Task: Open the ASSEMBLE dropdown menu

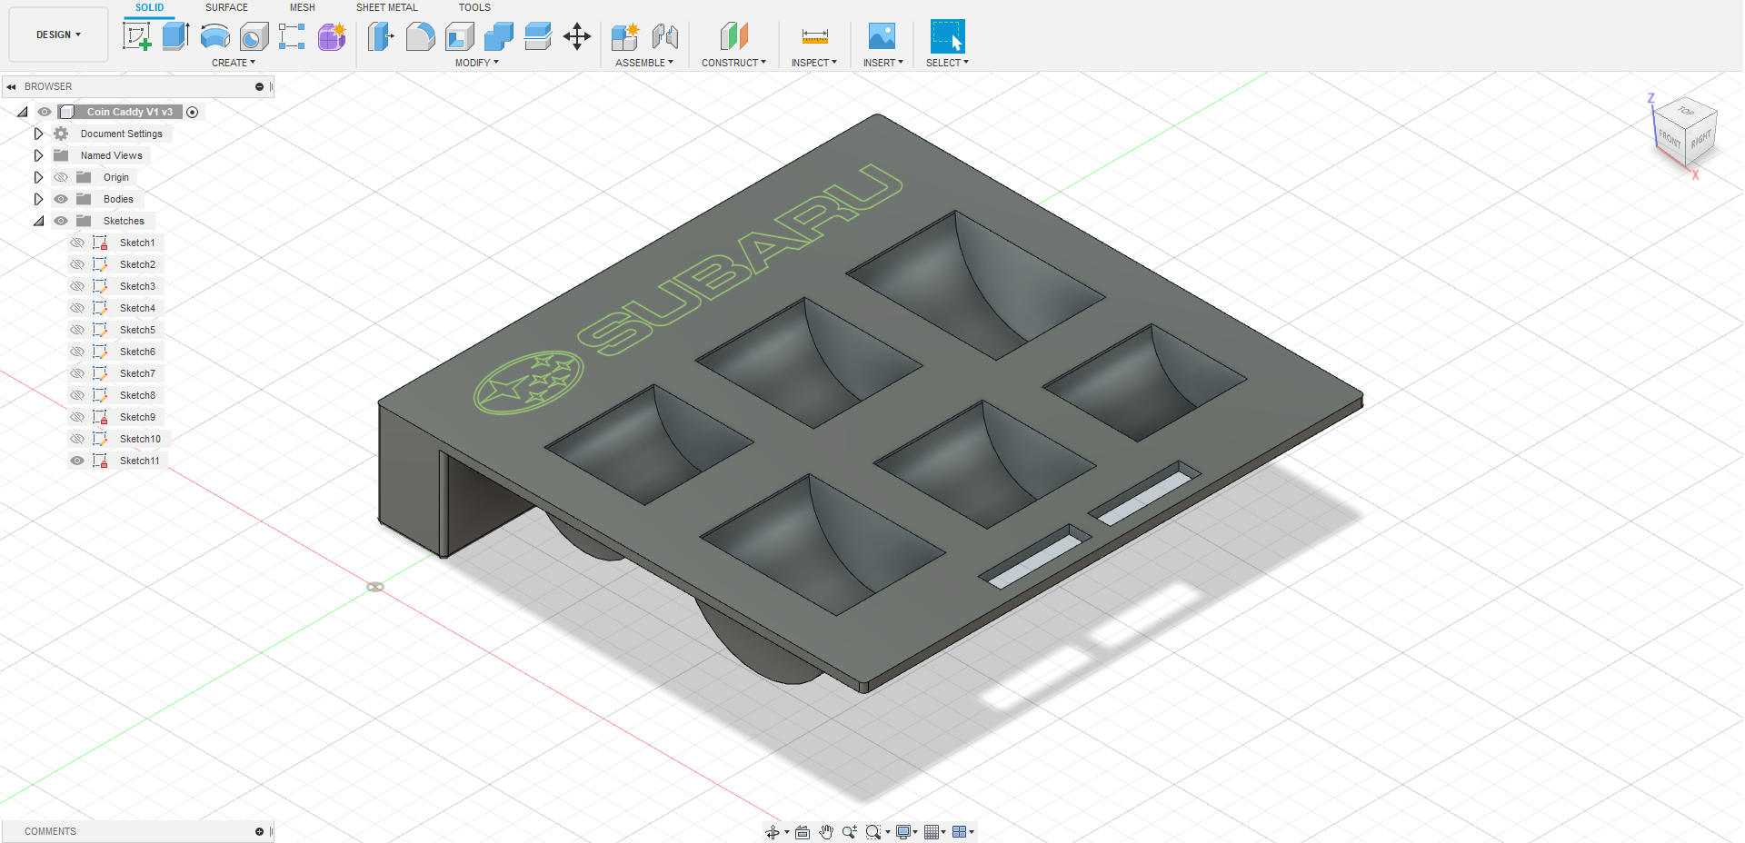Action: pyautogui.click(x=644, y=63)
